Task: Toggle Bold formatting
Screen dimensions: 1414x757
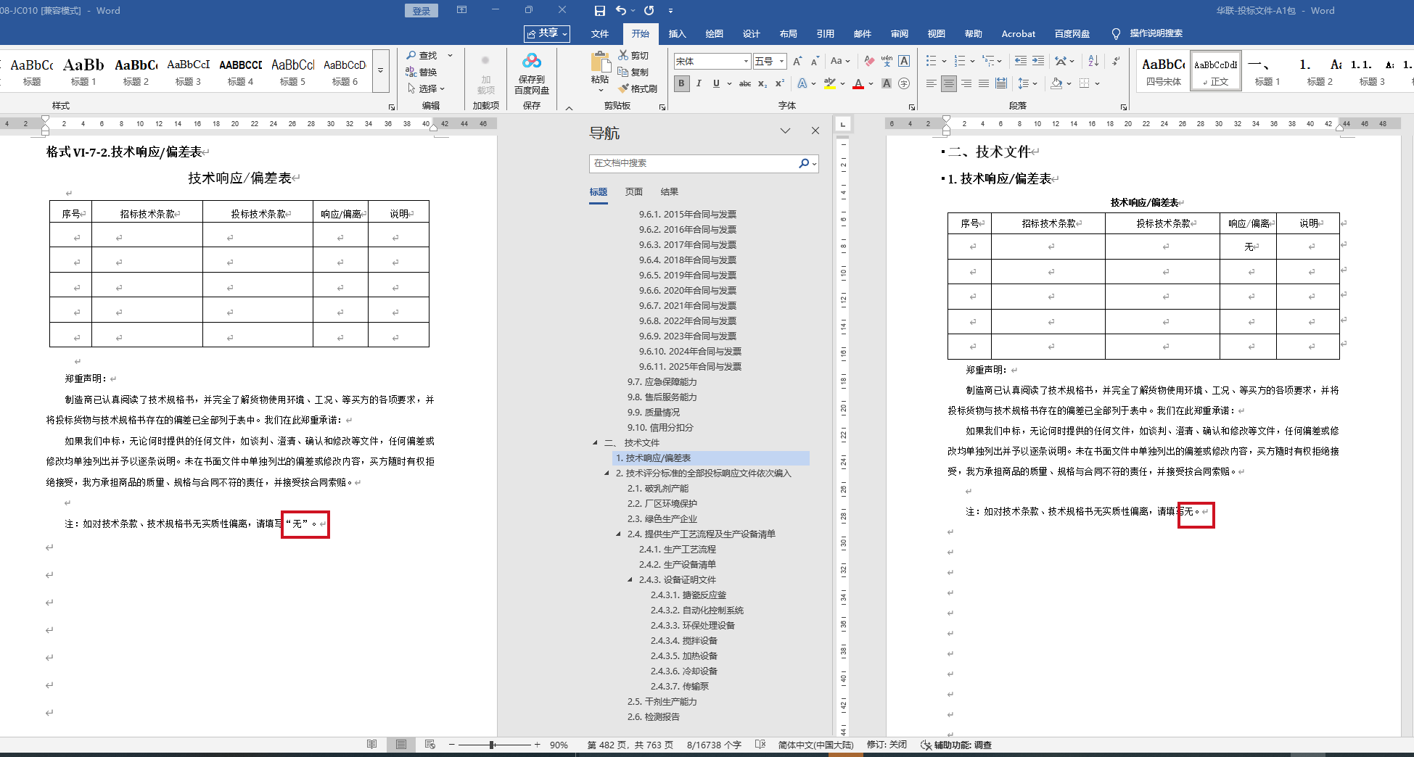Action: coord(681,83)
